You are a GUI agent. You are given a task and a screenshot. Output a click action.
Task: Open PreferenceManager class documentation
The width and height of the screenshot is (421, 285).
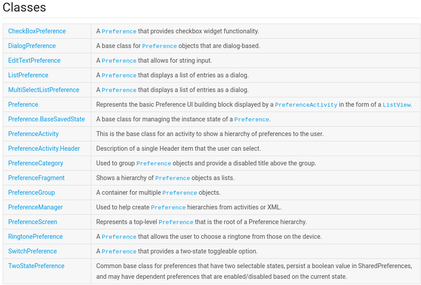(x=36, y=207)
